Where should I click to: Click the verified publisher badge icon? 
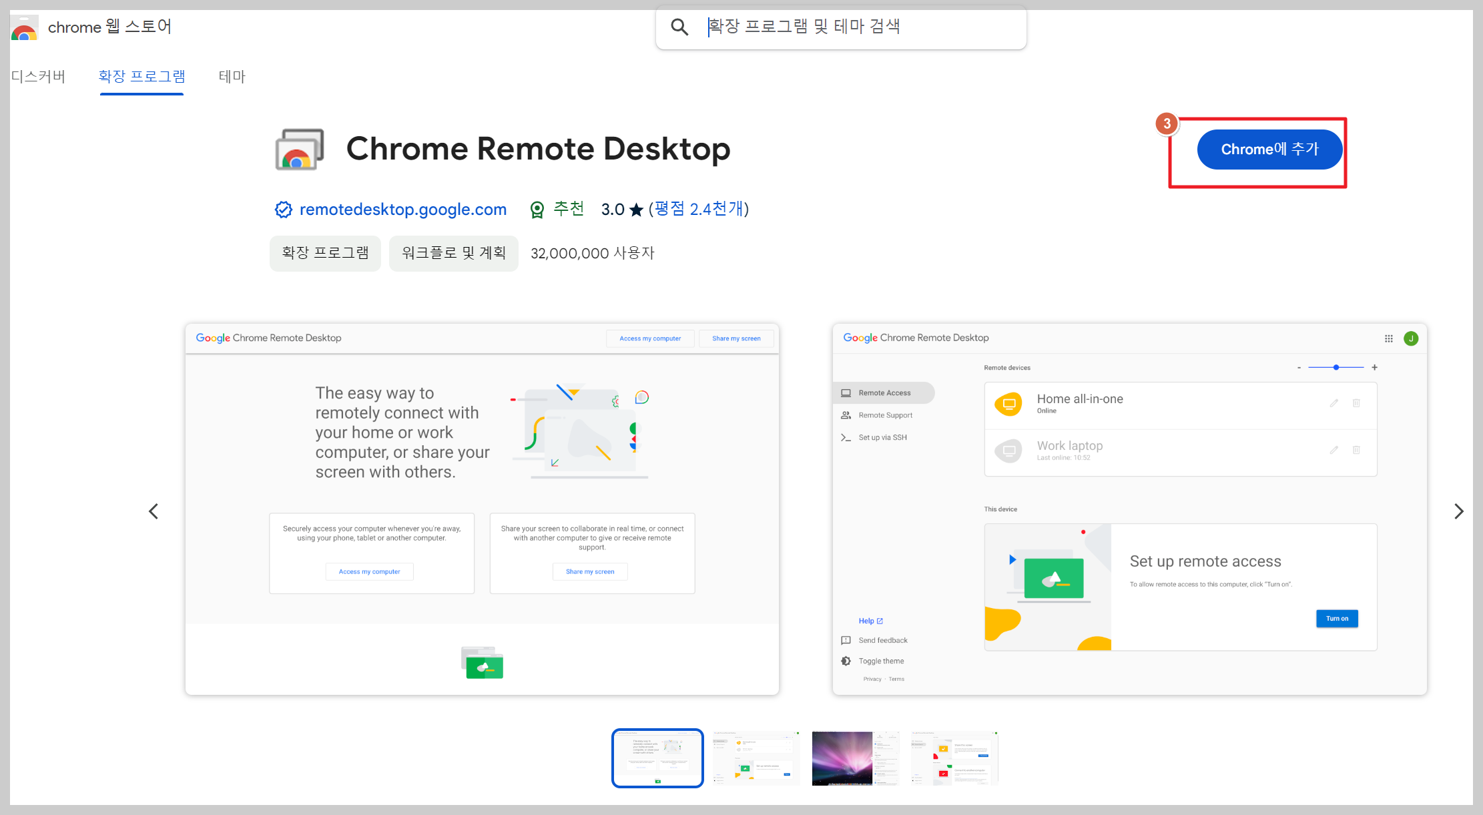tap(283, 210)
